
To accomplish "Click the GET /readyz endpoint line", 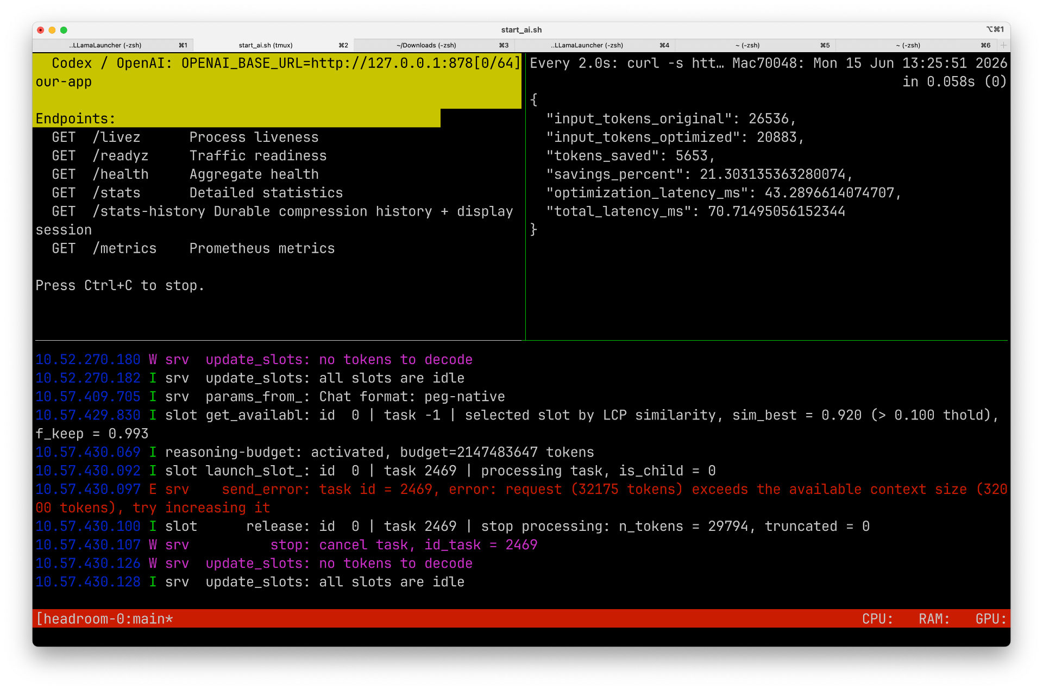I will point(189,155).
